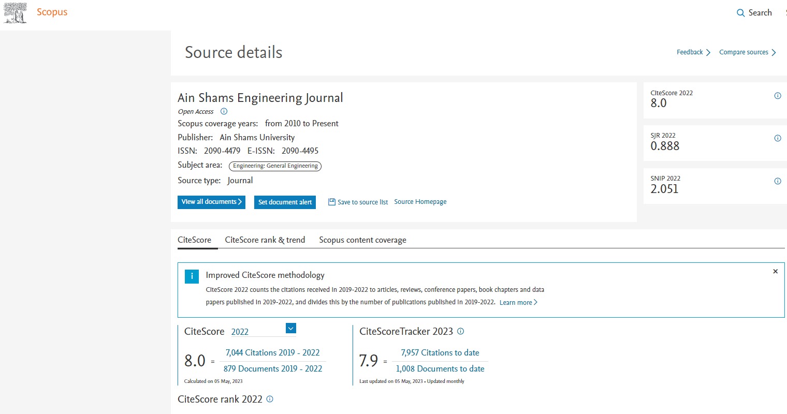
Task: Select the SJR value 0.888
Action: [665, 146]
